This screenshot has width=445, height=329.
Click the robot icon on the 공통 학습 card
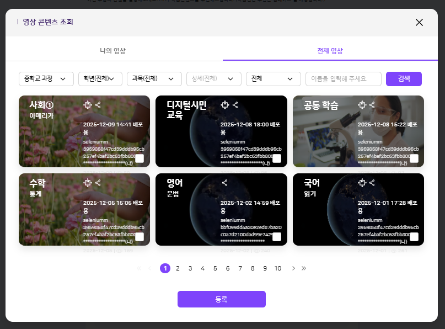362,104
